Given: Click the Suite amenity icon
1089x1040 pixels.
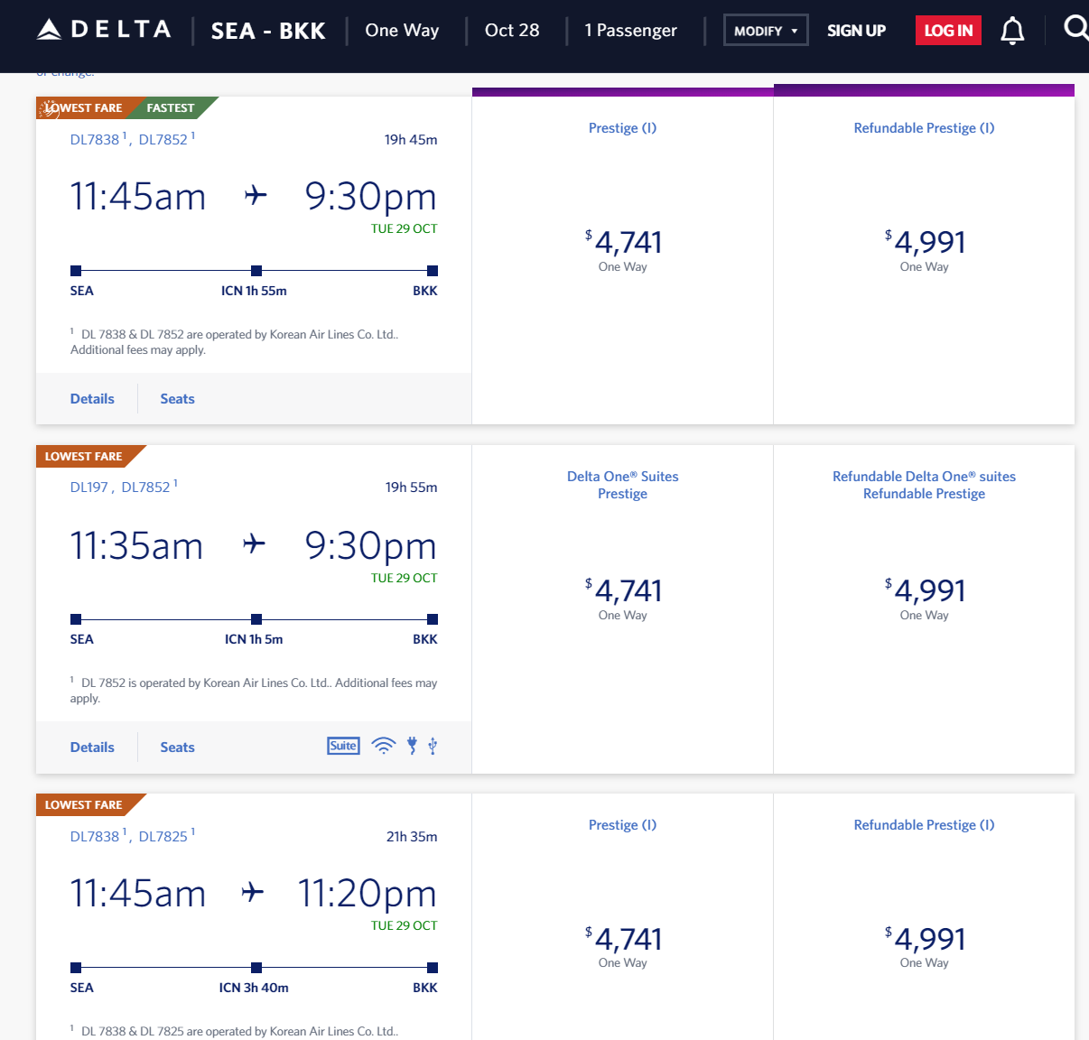Looking at the screenshot, I should [x=343, y=746].
